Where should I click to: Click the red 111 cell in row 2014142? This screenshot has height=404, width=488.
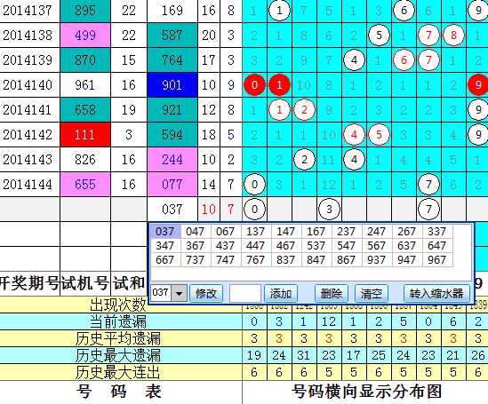pyautogui.click(x=85, y=135)
